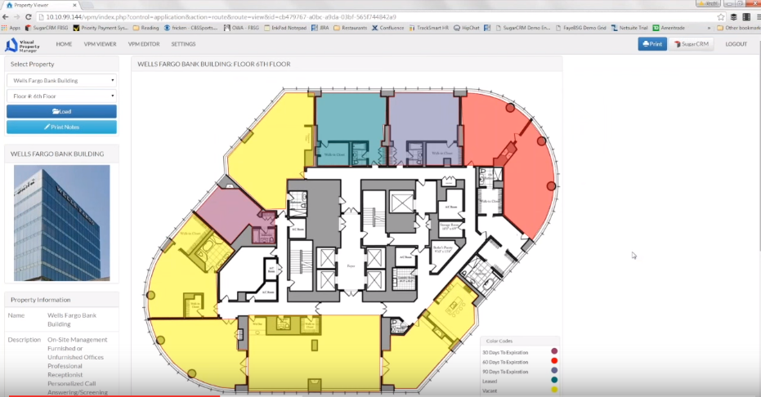This screenshot has width=761, height=397.
Task: Open SugarCRM Demo En... bookmark
Action: 522,28
